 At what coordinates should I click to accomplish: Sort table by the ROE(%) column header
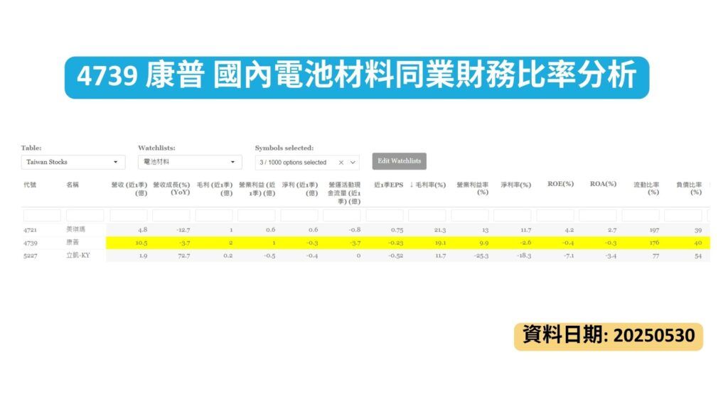click(561, 184)
